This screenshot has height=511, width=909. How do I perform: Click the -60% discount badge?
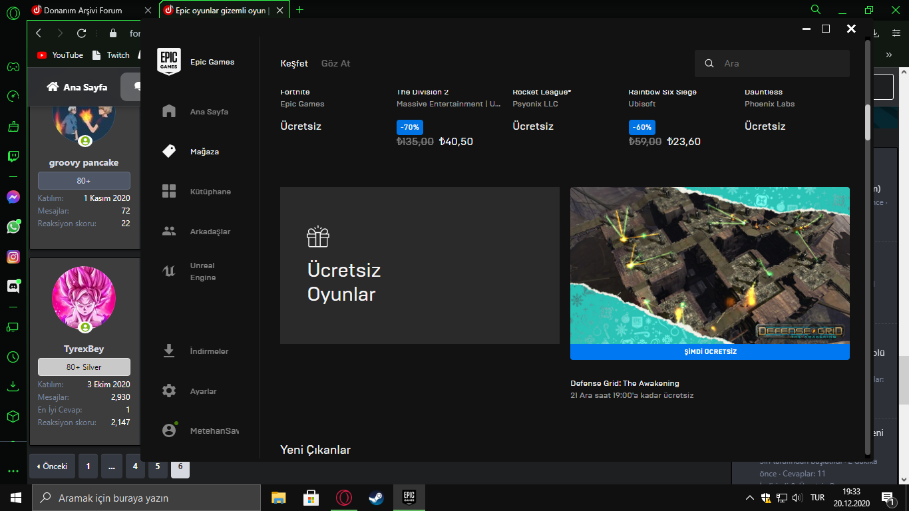pos(641,127)
